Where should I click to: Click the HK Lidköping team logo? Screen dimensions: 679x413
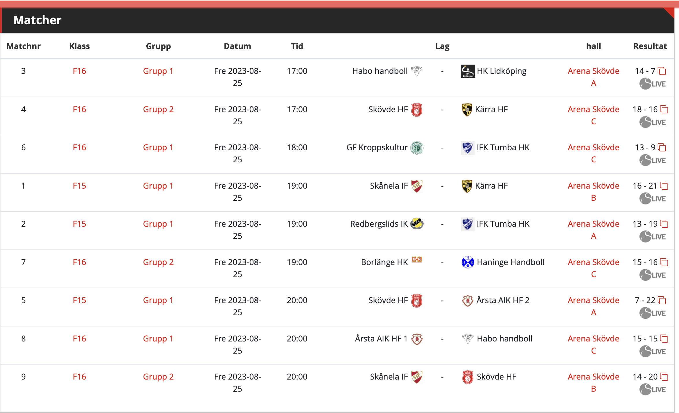click(468, 71)
